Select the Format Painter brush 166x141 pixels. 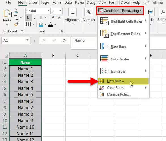pos(16,24)
